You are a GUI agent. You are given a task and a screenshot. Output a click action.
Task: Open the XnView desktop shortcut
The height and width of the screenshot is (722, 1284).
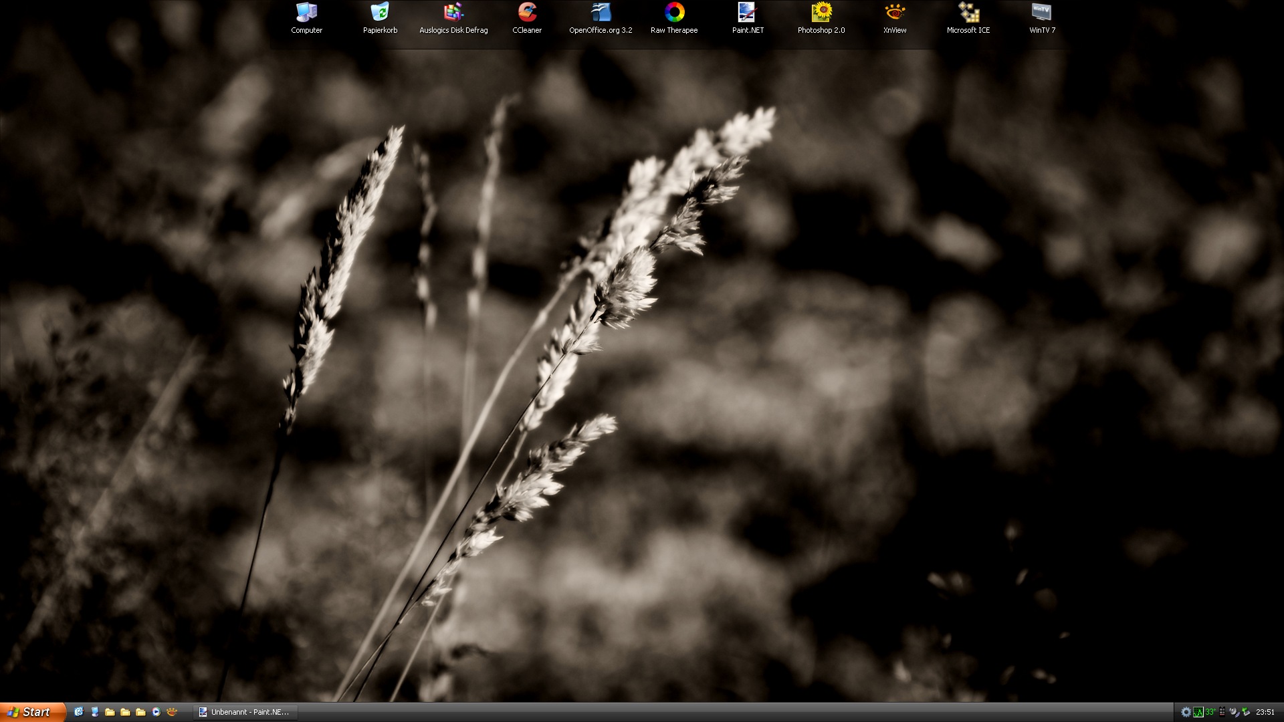click(895, 13)
